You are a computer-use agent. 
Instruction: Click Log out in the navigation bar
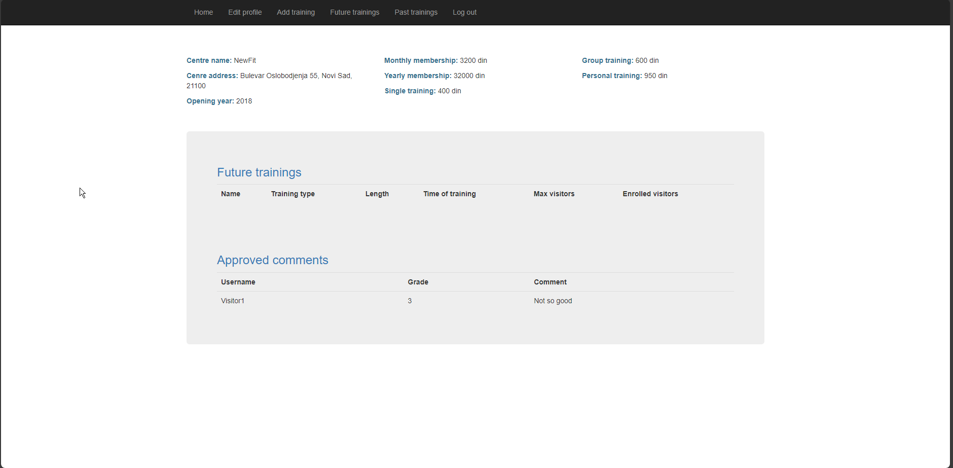pos(464,12)
